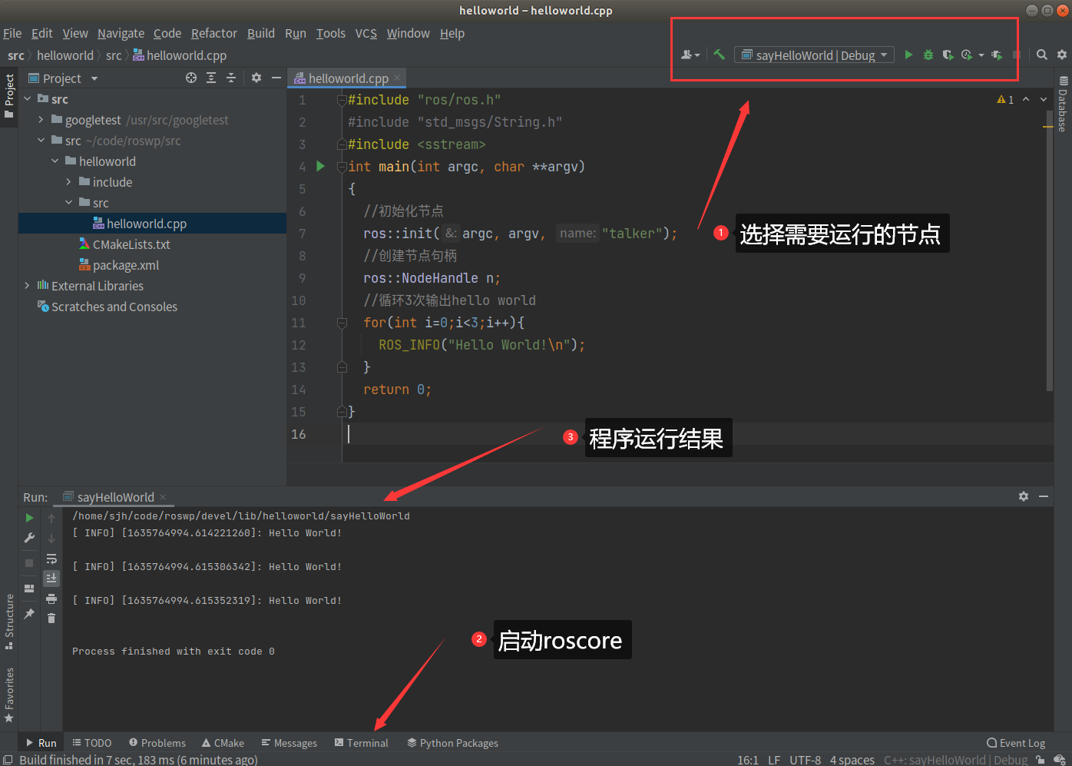Build the project with the hammer icon
The width and height of the screenshot is (1072, 766).
click(x=720, y=55)
